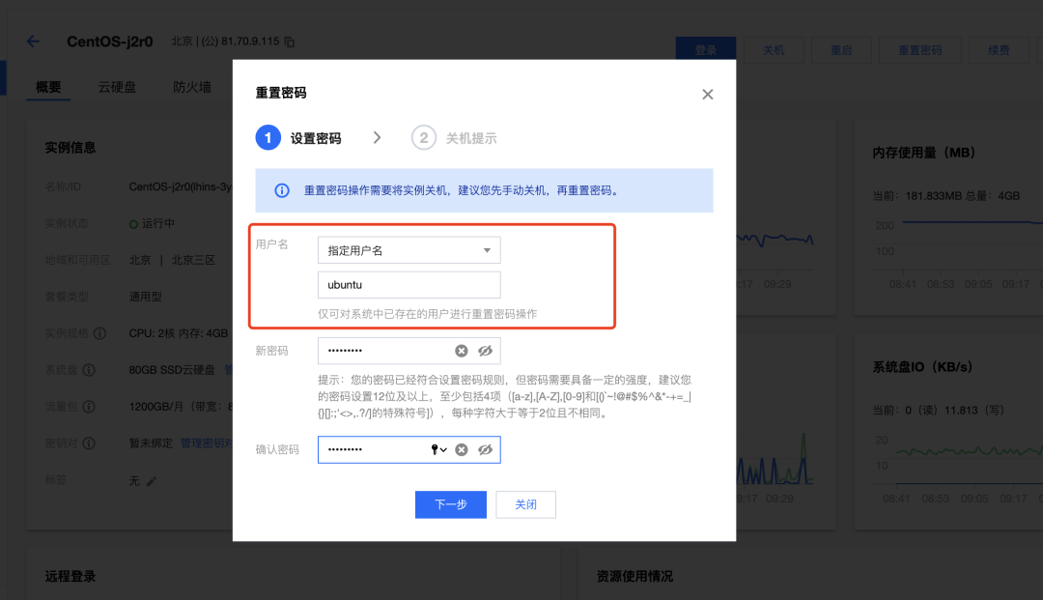The height and width of the screenshot is (600, 1043).
Task: Click the CentOS-j2r0 instance title
Action: [x=110, y=42]
